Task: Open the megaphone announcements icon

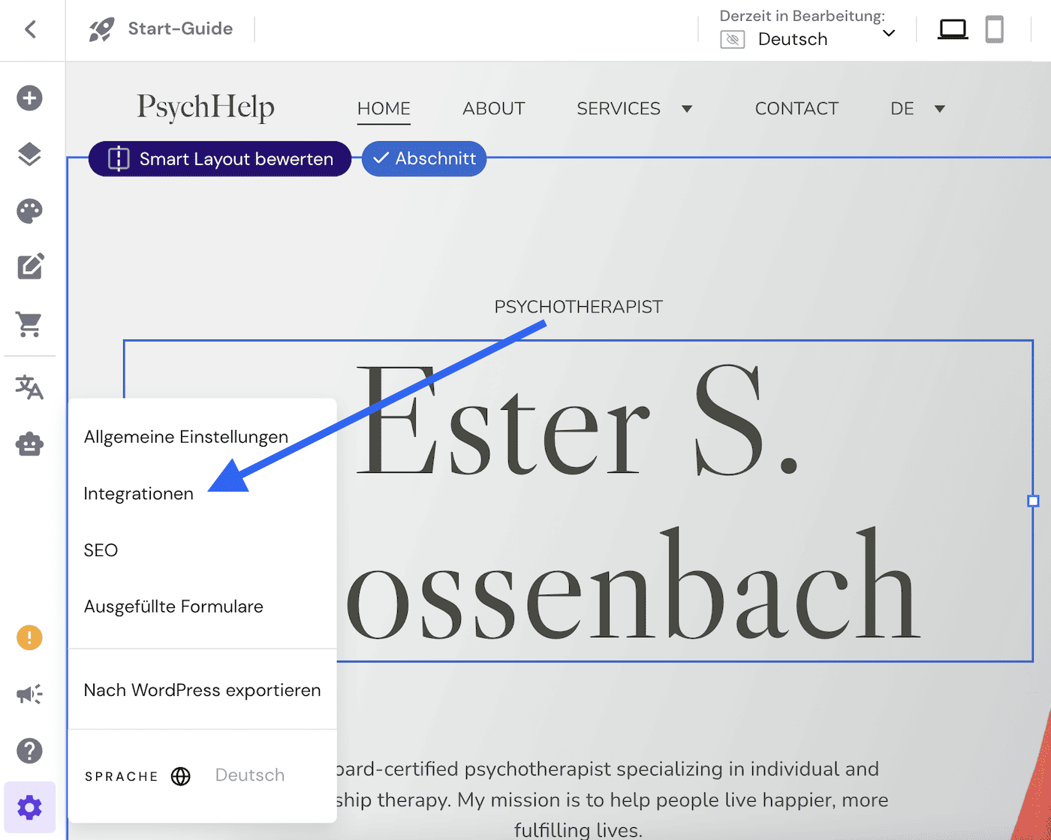Action: [x=29, y=694]
